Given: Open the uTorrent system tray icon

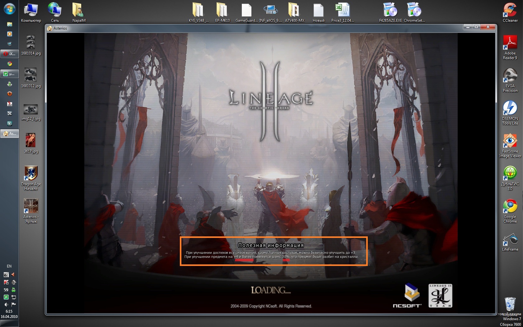Looking at the screenshot, I should pyautogui.click(x=6, y=297).
